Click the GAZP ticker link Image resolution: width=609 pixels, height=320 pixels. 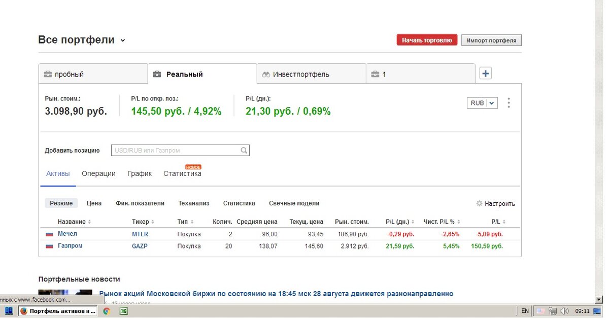click(140, 246)
